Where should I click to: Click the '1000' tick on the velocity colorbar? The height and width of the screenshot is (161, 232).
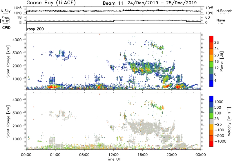[219, 102]
